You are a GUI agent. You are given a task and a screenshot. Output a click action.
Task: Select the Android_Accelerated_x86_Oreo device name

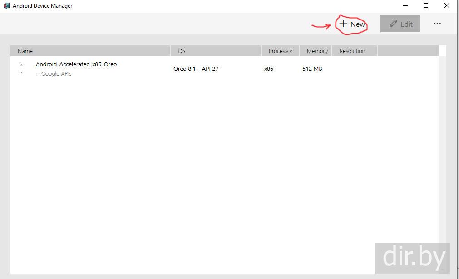tap(76, 64)
